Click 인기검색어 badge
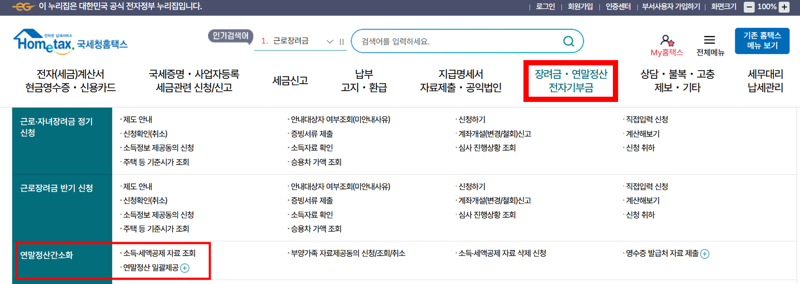This screenshot has height=284, width=800. coord(231,36)
